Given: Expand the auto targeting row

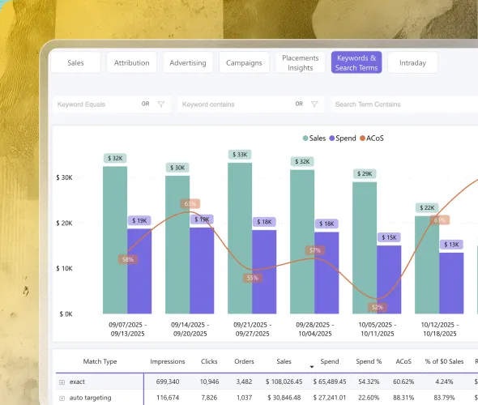Looking at the screenshot, I should click(x=62, y=399).
